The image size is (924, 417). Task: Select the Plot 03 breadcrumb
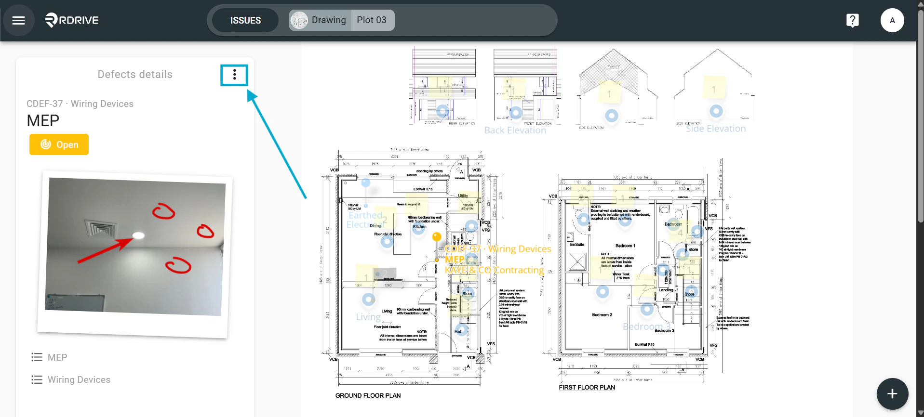(x=372, y=20)
